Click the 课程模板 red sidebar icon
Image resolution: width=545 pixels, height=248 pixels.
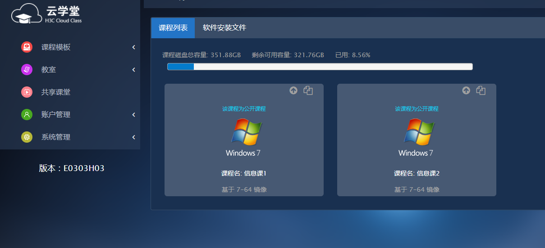click(x=27, y=47)
